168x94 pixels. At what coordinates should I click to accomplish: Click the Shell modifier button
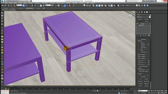146,21
